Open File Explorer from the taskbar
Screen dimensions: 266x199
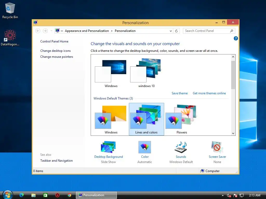(x=34, y=195)
